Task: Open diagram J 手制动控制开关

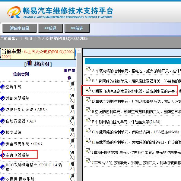Action: click(136, 162)
